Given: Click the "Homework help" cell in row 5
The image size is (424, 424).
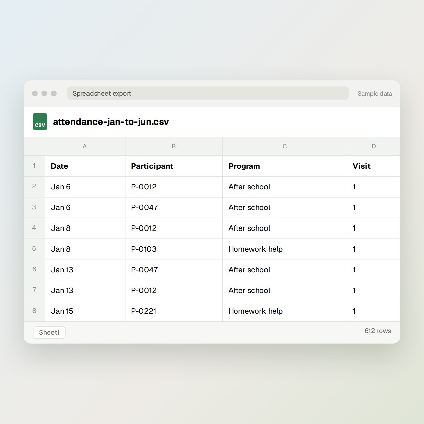Looking at the screenshot, I should click(x=285, y=249).
